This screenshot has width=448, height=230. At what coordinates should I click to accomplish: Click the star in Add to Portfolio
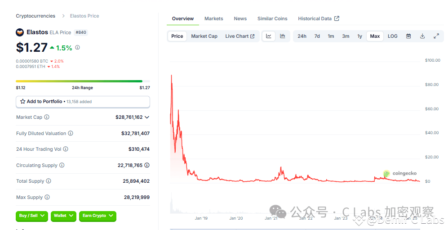[x=23, y=101]
